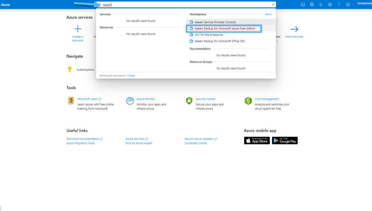This screenshot has width=372, height=211.
Task: Click the Azure home logo text
Action: 5,4
